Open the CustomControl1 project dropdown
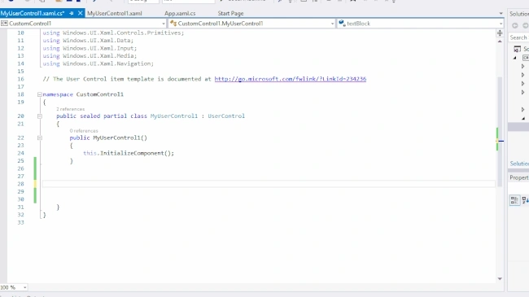 tap(83, 24)
